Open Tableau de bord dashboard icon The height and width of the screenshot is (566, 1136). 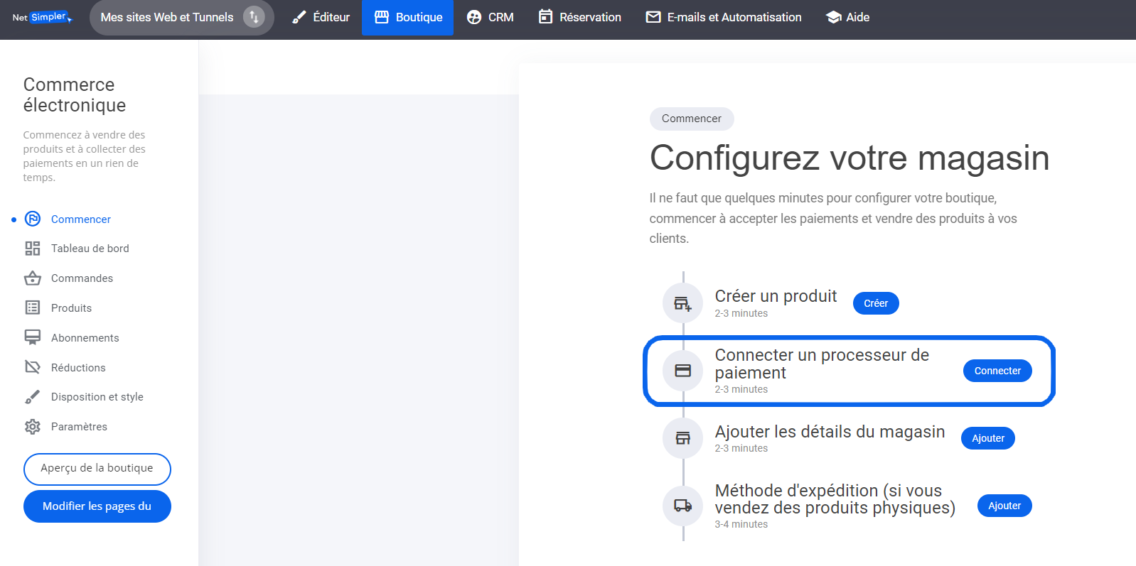[33, 249]
